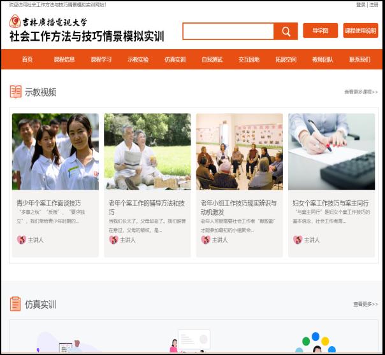Open 课程学习 menu item
The image size is (385, 355).
[x=101, y=59]
